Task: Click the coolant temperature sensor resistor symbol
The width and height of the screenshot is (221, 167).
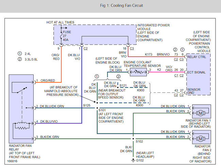Action: coord(138,72)
